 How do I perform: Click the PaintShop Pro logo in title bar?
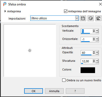click(x=5, y=4)
